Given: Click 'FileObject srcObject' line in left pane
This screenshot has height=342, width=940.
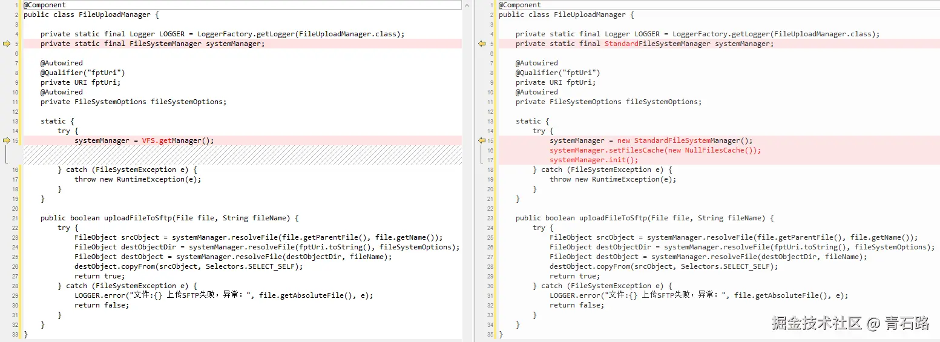Looking at the screenshot, I should coord(258,237).
